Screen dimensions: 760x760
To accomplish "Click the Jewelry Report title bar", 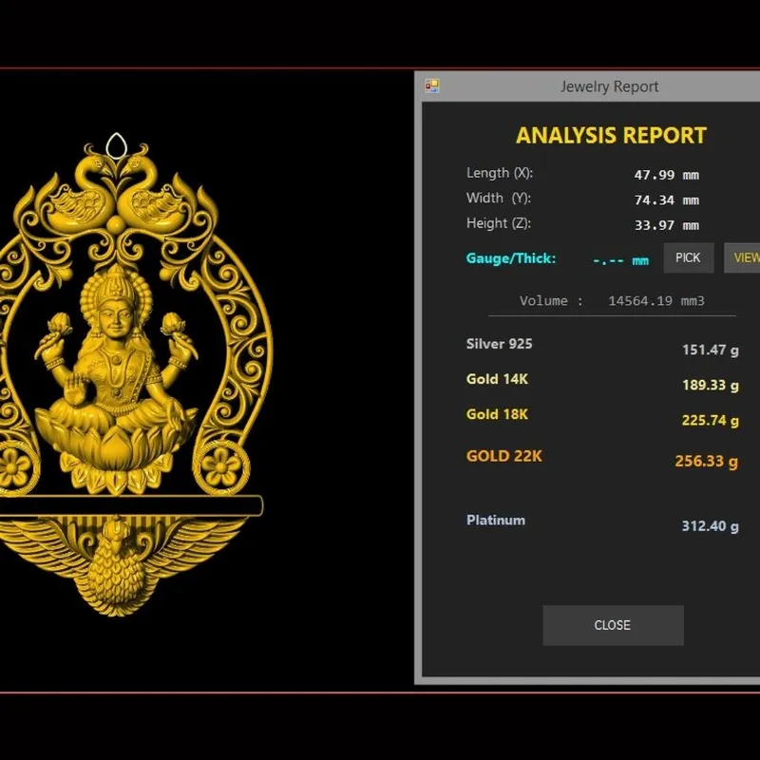I will pyautogui.click(x=587, y=86).
